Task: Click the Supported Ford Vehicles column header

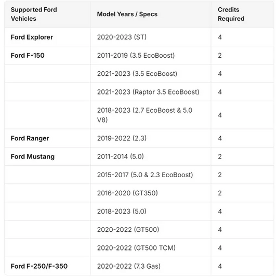Action: point(34,14)
